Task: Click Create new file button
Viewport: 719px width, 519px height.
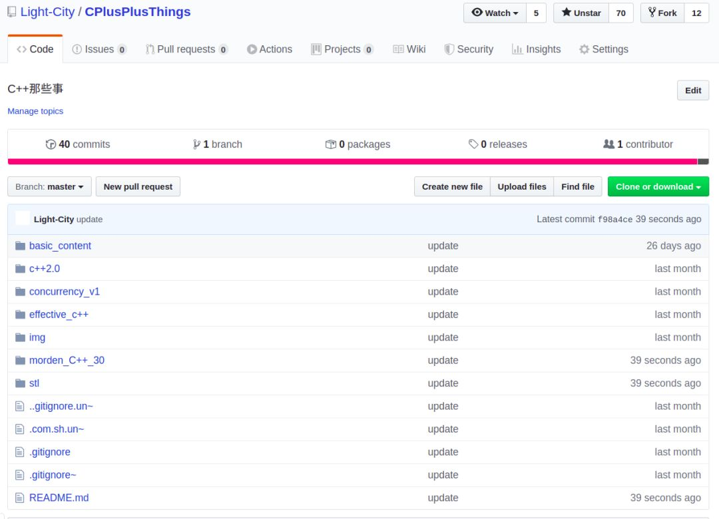Action: click(452, 186)
